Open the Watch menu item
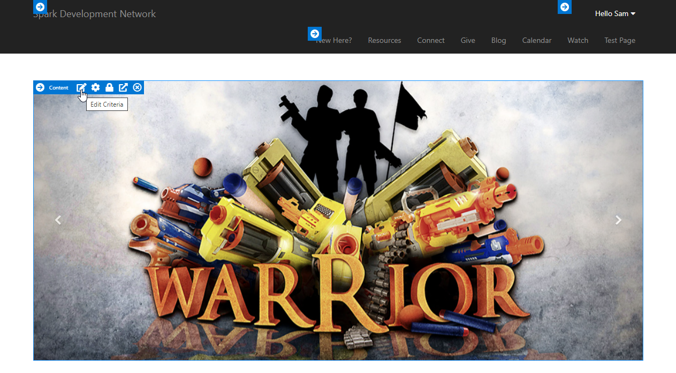676x373 pixels. click(578, 40)
